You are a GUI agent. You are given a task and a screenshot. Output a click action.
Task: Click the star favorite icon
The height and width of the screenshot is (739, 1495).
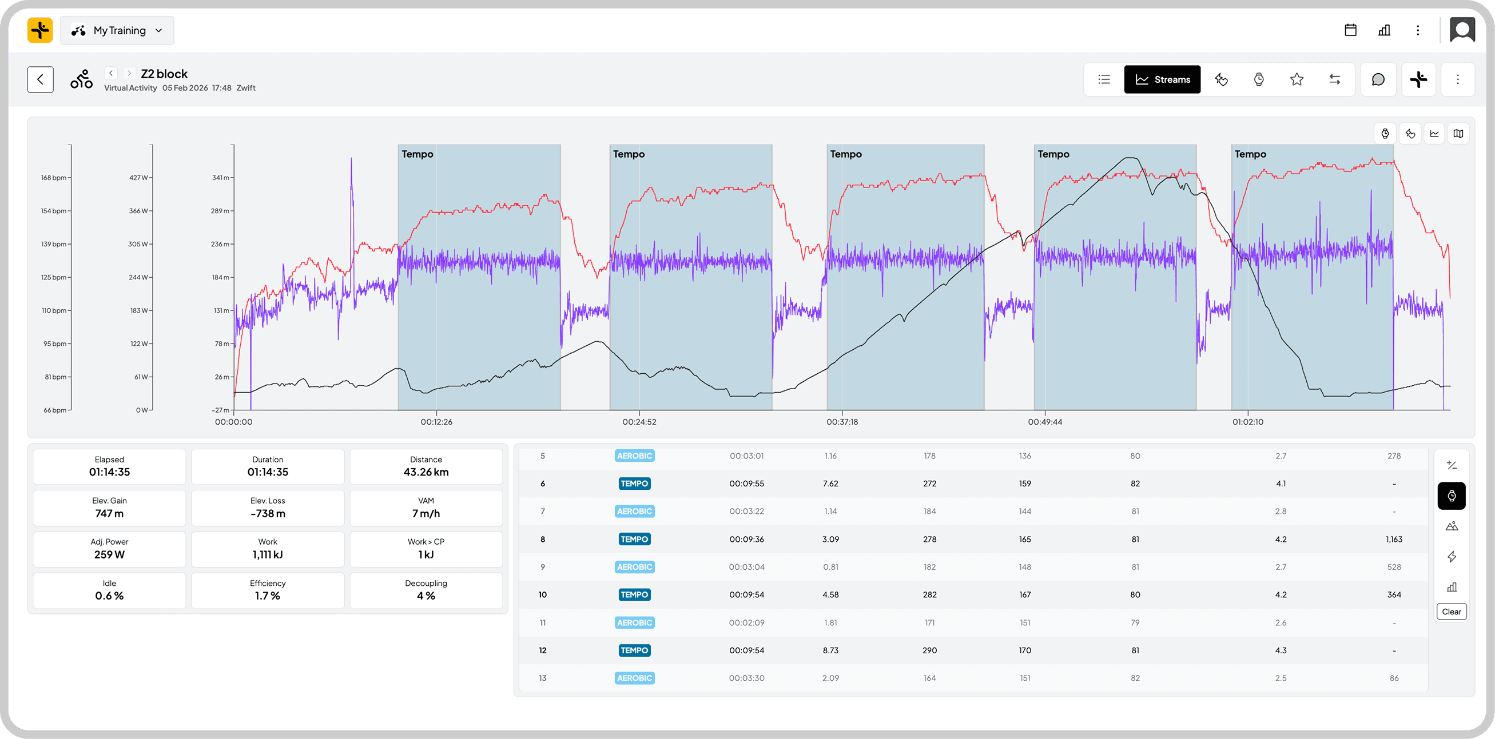[1297, 79]
